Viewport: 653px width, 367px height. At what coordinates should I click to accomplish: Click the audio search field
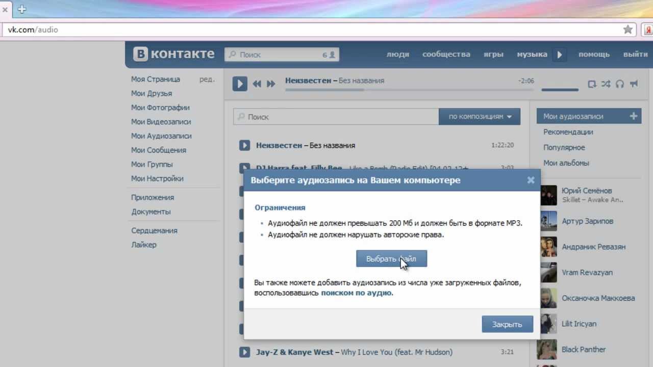[336, 117]
